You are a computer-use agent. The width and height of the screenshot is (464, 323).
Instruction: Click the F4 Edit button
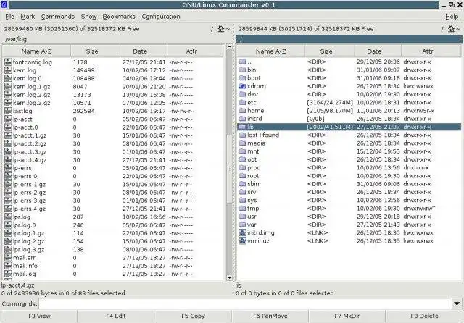click(116, 316)
